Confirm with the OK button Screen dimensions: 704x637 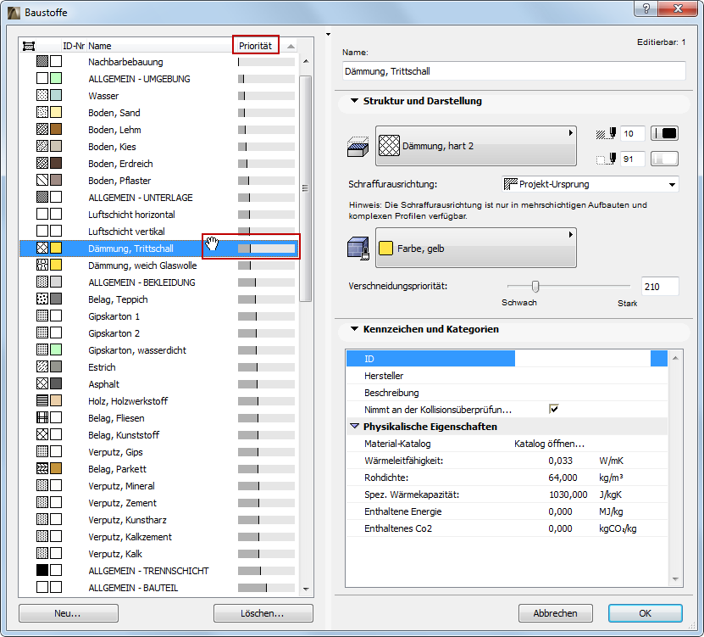pos(646,613)
